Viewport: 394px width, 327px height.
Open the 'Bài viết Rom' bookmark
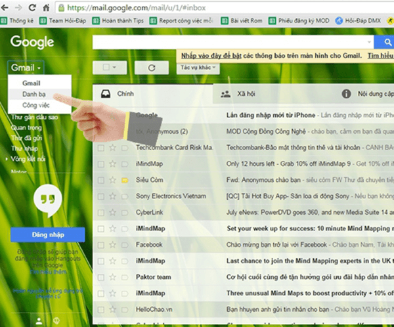[x=242, y=20]
